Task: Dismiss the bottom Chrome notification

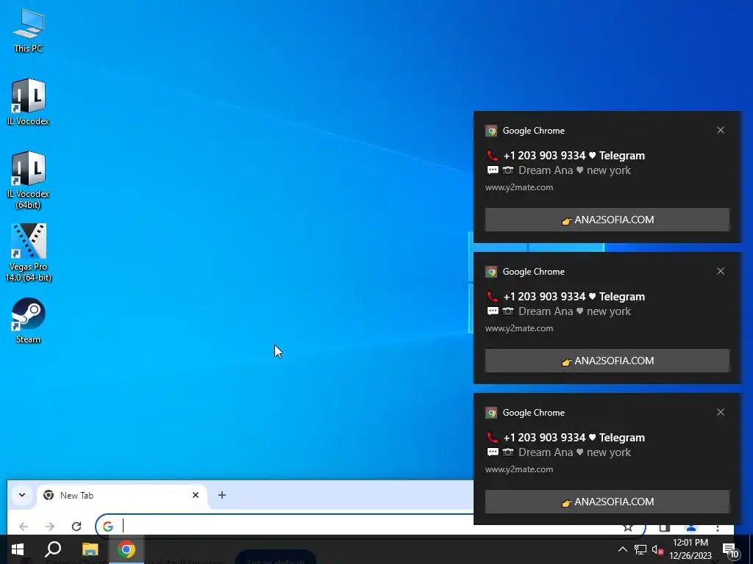Action: (721, 412)
